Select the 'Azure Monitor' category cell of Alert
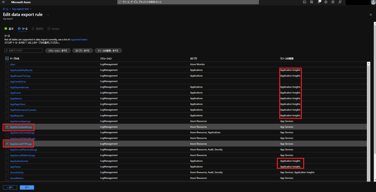376x192 pixels. [x=197, y=64]
